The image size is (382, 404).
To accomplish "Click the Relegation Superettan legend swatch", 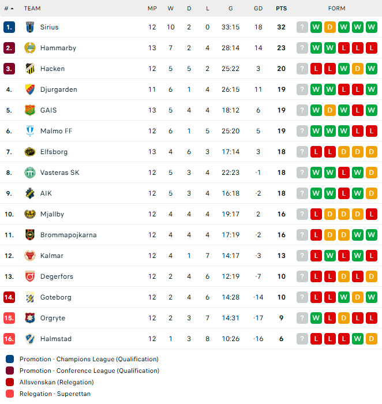I will pyautogui.click(x=10, y=394).
